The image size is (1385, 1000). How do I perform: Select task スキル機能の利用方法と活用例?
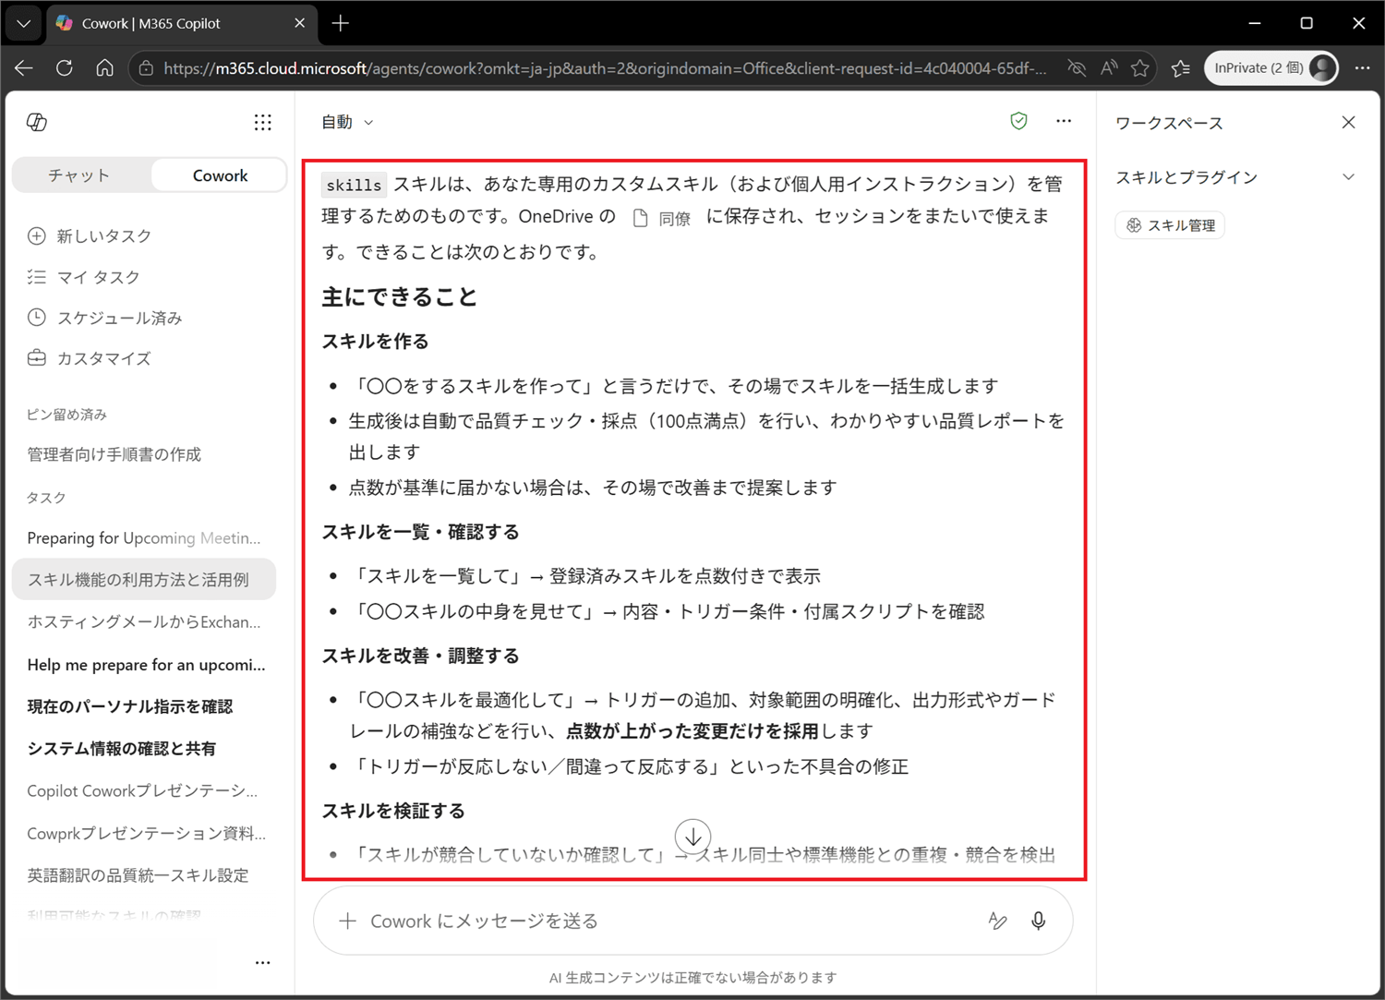click(x=144, y=580)
